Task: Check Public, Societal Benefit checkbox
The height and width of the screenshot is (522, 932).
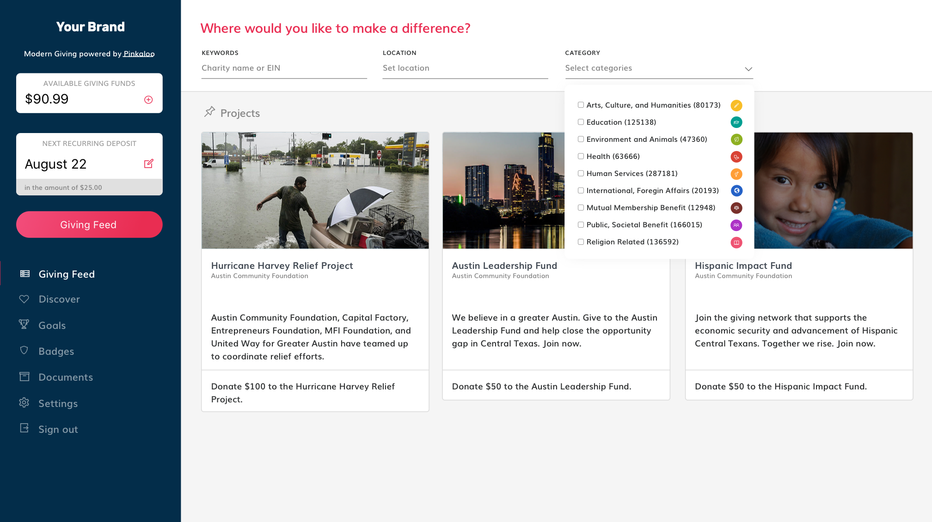Action: (581, 225)
